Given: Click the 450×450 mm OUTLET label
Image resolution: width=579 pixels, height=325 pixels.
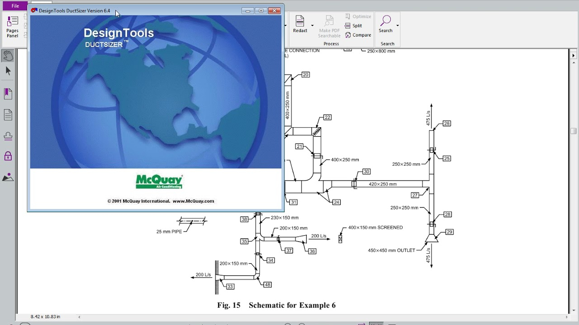Looking at the screenshot, I should pos(392,251).
